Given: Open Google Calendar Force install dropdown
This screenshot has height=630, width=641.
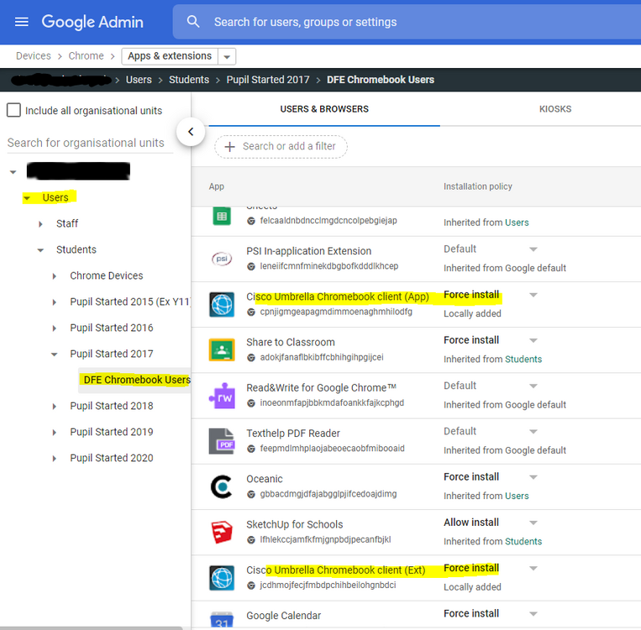Looking at the screenshot, I should [533, 614].
